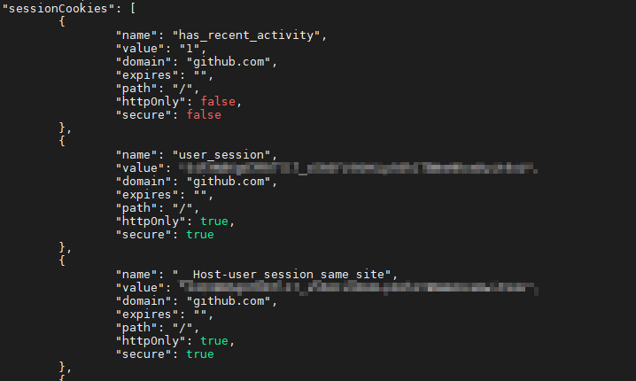Click closing brace of first cookie object
Viewport: 636px width, 381px height.
point(62,128)
